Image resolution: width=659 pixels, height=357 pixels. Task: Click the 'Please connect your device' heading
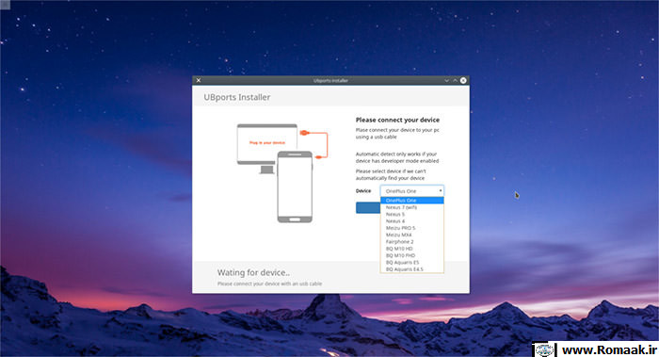pyautogui.click(x=397, y=120)
